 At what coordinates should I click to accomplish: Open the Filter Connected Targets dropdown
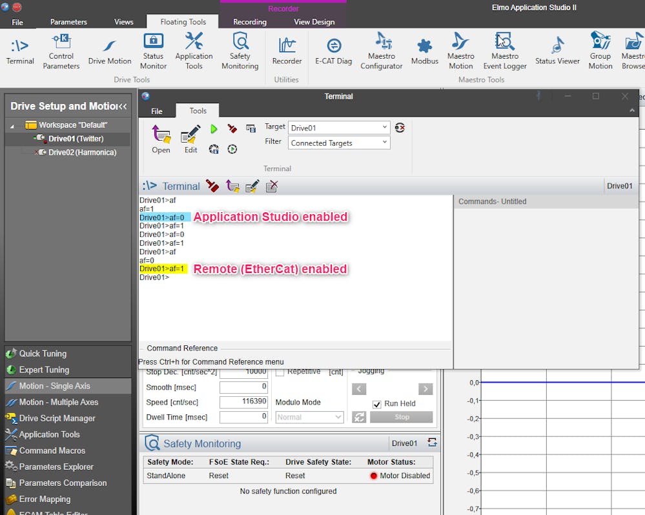(x=339, y=143)
